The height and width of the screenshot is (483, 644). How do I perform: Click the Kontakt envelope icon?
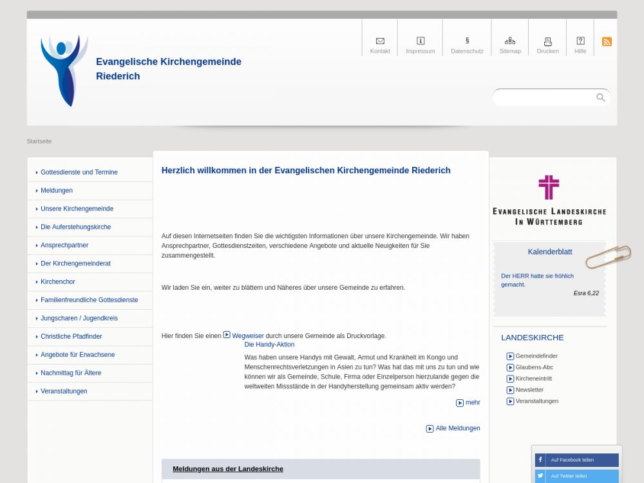[x=380, y=41]
